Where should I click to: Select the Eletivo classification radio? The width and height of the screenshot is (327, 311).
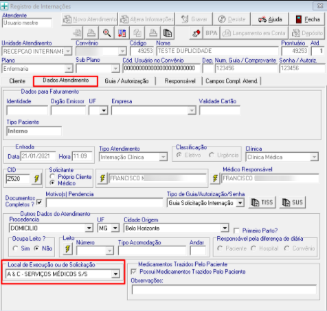[x=179, y=155]
